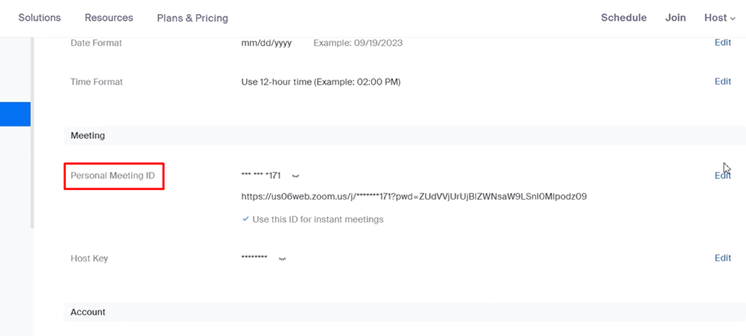The width and height of the screenshot is (746, 336).
Task: Edit the Date Format setting
Action: (722, 43)
